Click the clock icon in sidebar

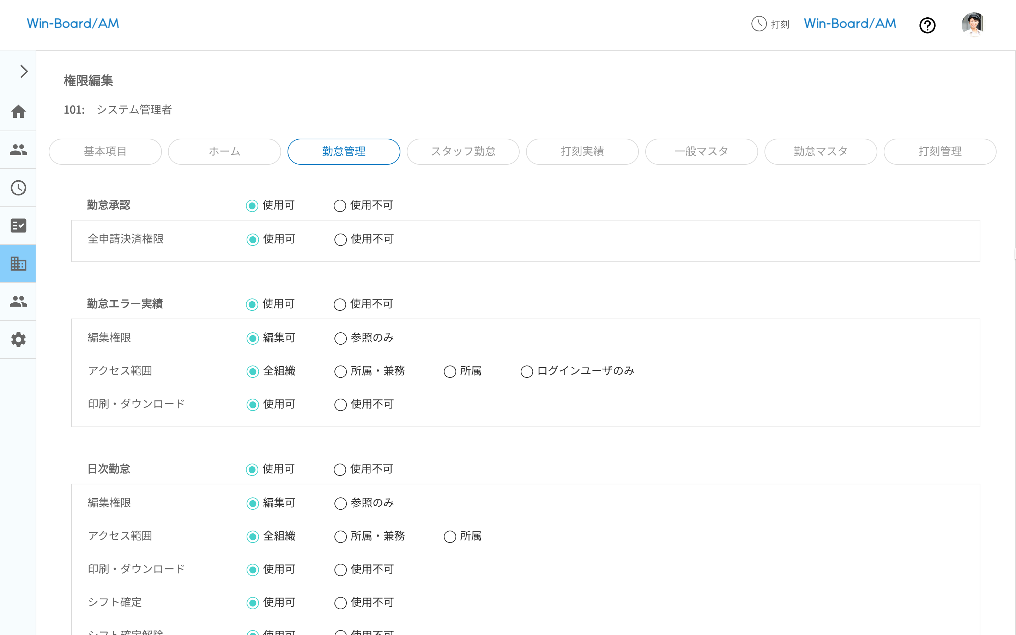coord(18,188)
